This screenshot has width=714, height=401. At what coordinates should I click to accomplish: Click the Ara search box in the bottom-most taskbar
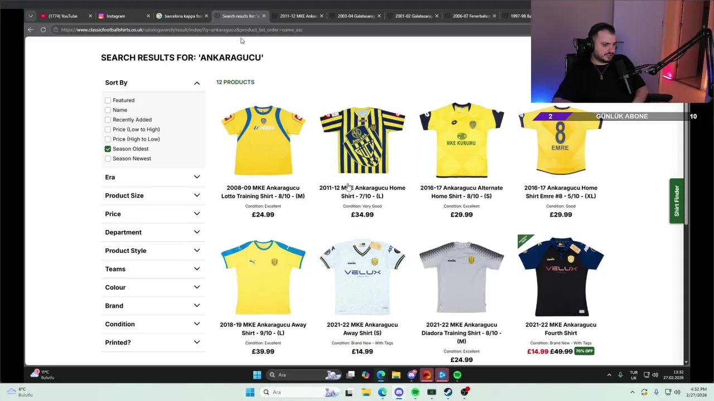[300, 392]
